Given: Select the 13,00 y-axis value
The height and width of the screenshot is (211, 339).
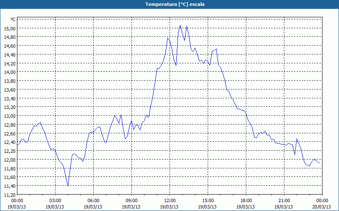Looking at the screenshot, I should pos(10,116).
